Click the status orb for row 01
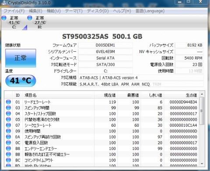This screenshot has height=171, width=210. click(x=8, y=102)
